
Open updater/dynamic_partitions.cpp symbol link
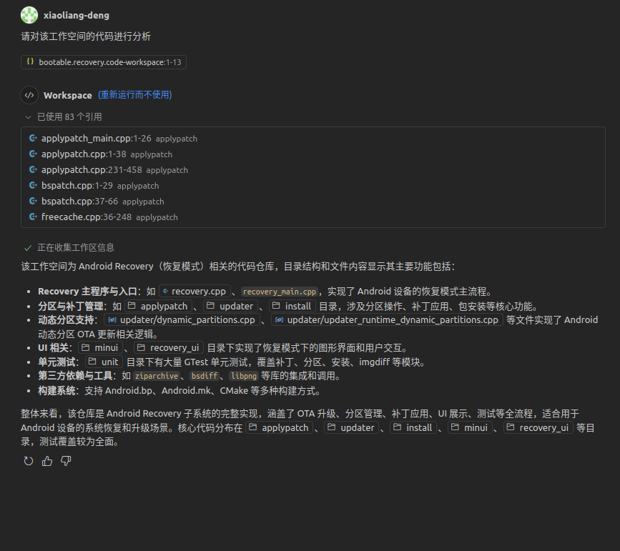point(182,319)
